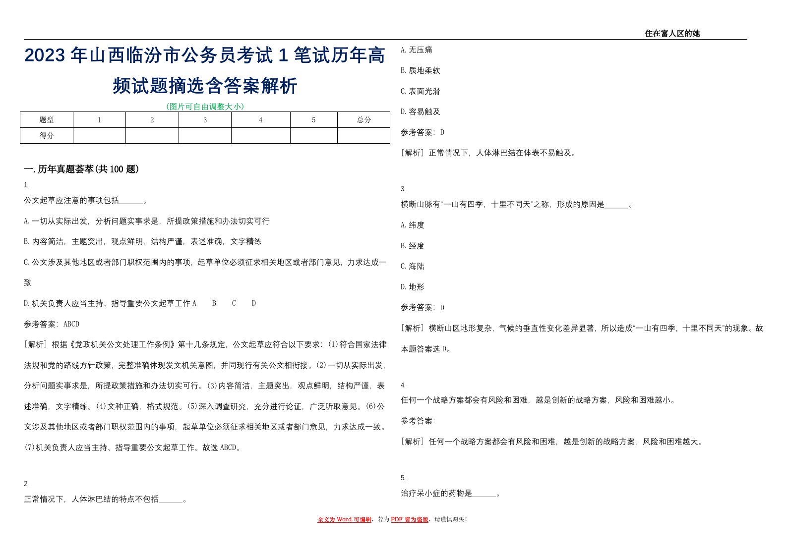Click the green note '(图片可自由调整大小)'

coord(205,107)
